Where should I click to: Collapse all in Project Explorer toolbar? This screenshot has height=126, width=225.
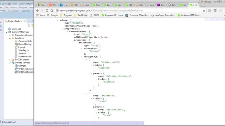(29, 26)
